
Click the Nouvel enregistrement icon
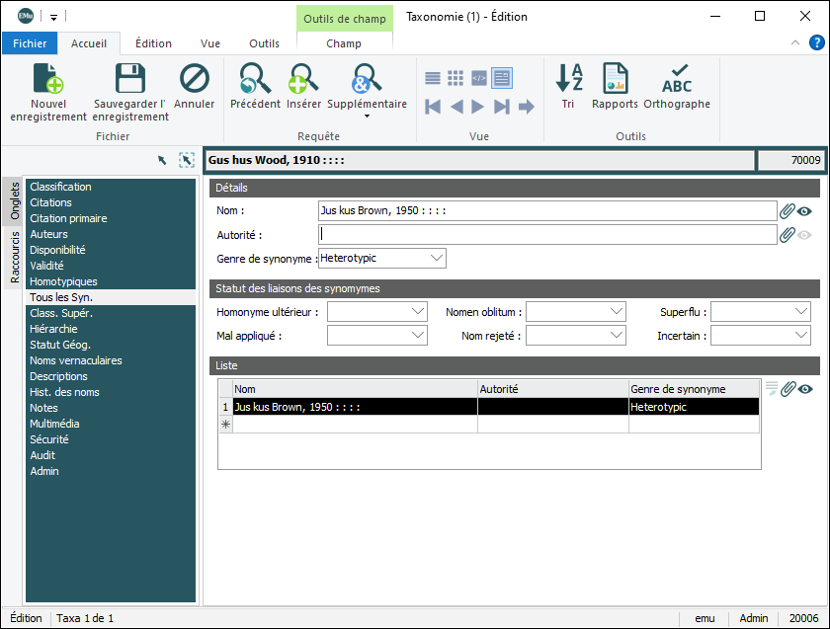48,79
